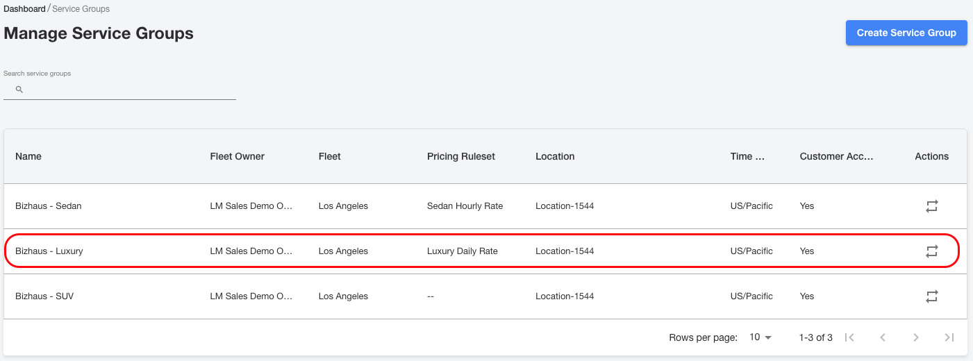Open the rows per page dropdown
This screenshot has width=973, height=361.
coord(760,337)
